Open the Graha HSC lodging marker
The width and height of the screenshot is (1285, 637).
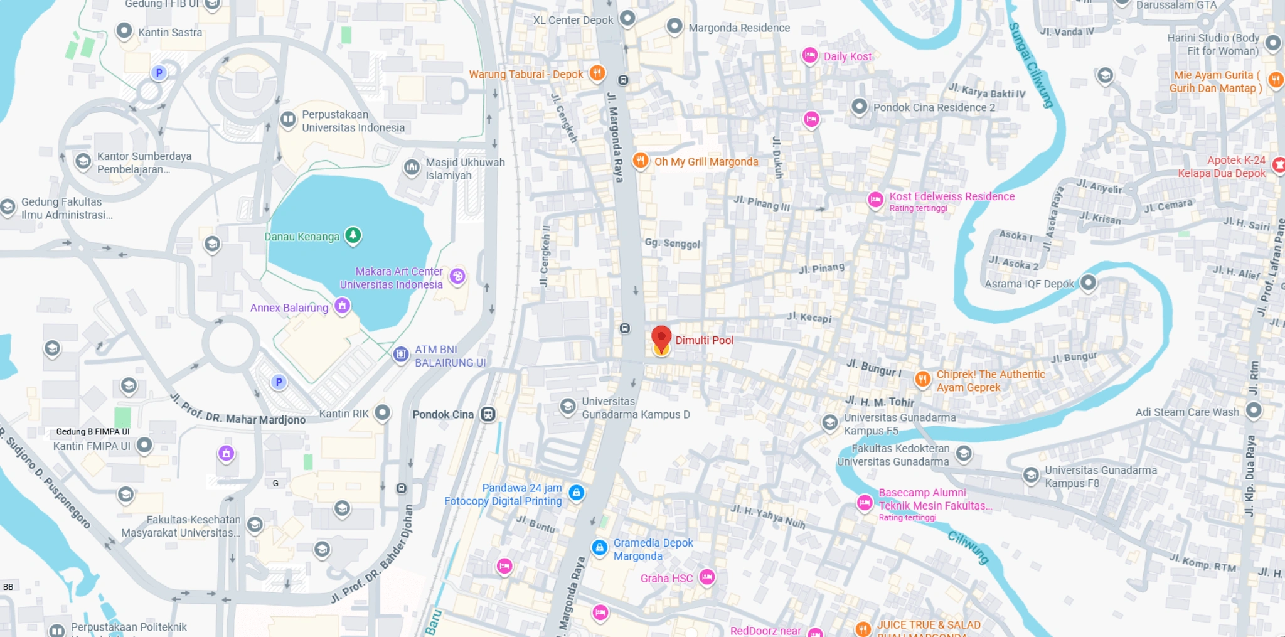pos(707,577)
